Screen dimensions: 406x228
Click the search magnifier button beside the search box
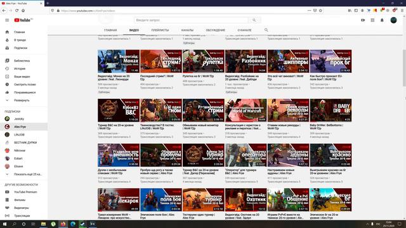[x=254, y=20]
